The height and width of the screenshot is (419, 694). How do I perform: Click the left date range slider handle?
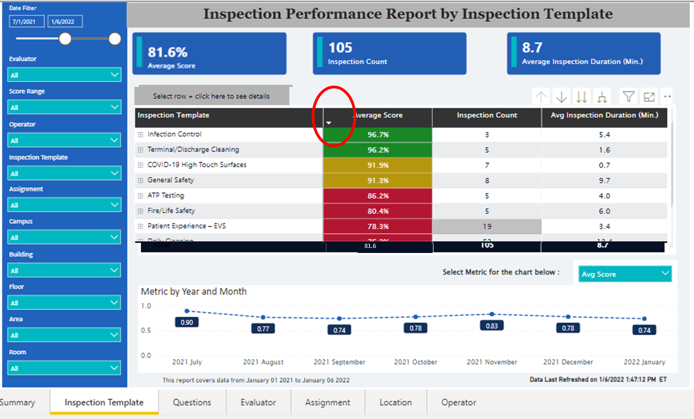(66, 40)
